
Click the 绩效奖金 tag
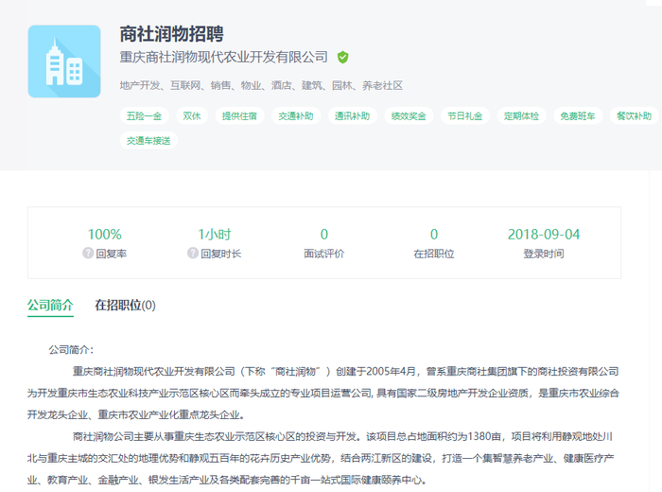pyautogui.click(x=409, y=116)
